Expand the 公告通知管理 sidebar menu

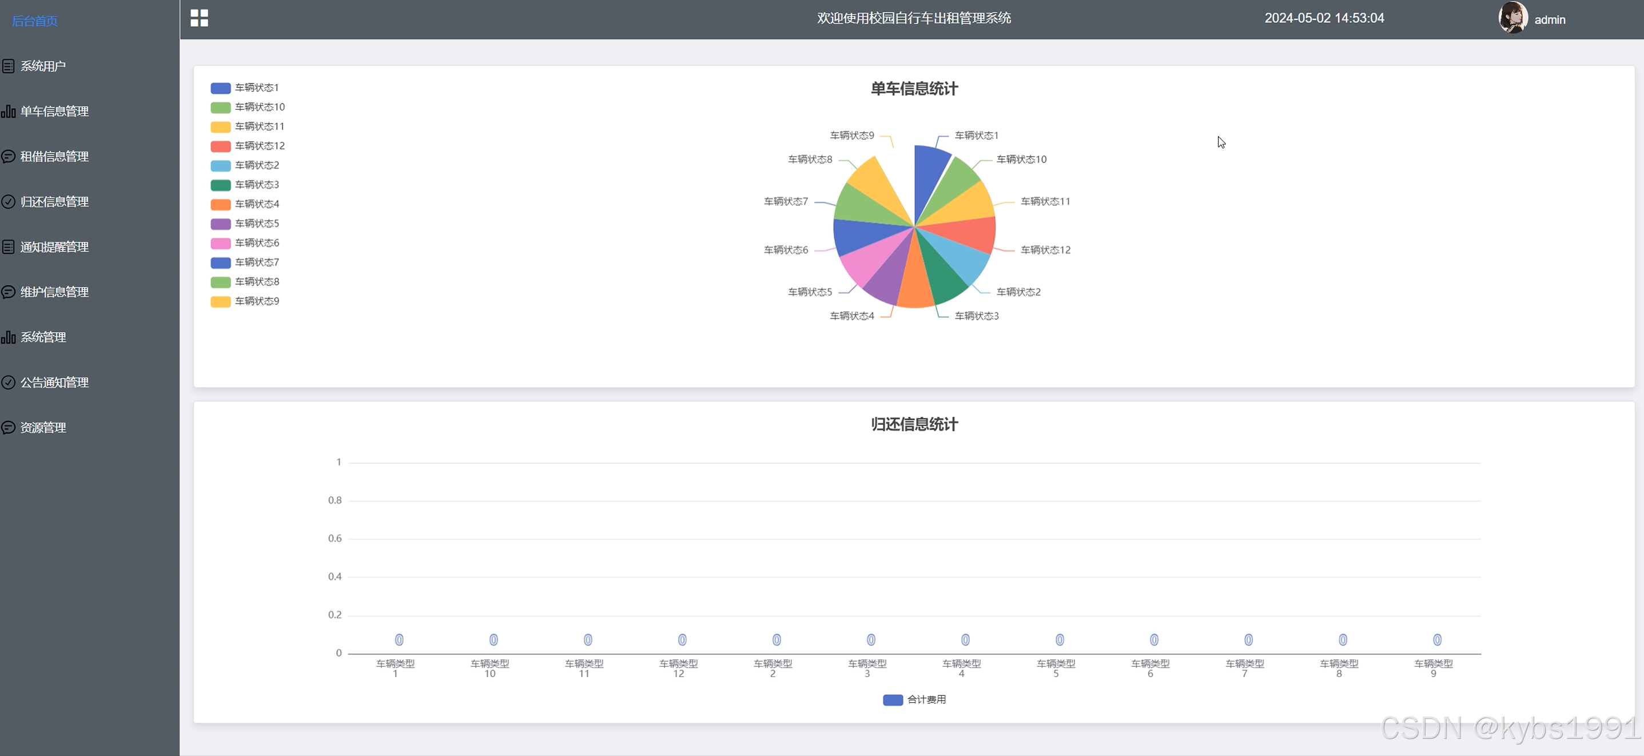[x=54, y=383]
